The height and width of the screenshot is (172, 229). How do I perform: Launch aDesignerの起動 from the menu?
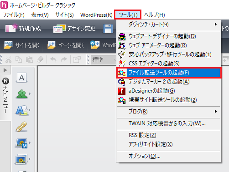168,91
